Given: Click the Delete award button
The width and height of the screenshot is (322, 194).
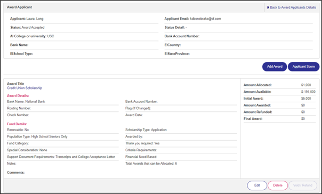Looking at the screenshot, I should coord(278,185).
